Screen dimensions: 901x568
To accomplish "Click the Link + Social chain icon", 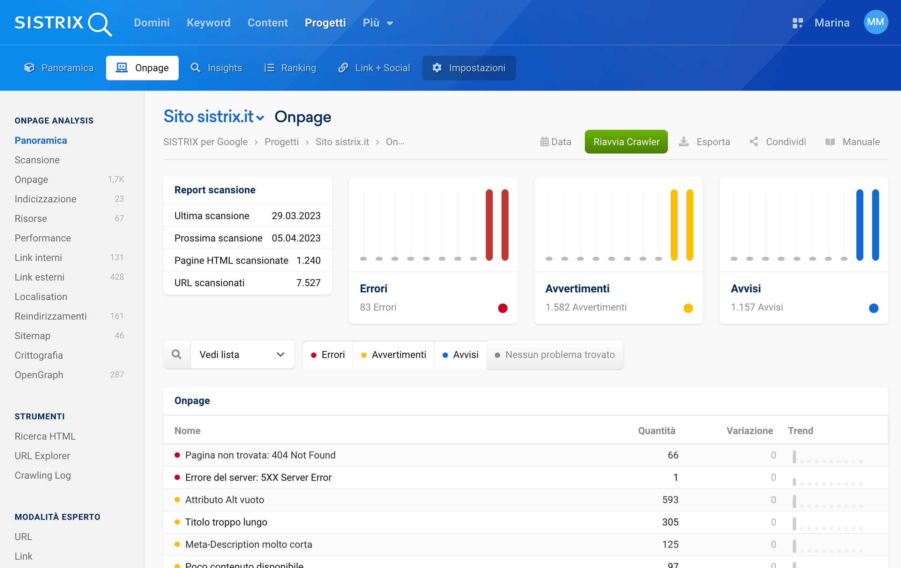I will [x=343, y=68].
